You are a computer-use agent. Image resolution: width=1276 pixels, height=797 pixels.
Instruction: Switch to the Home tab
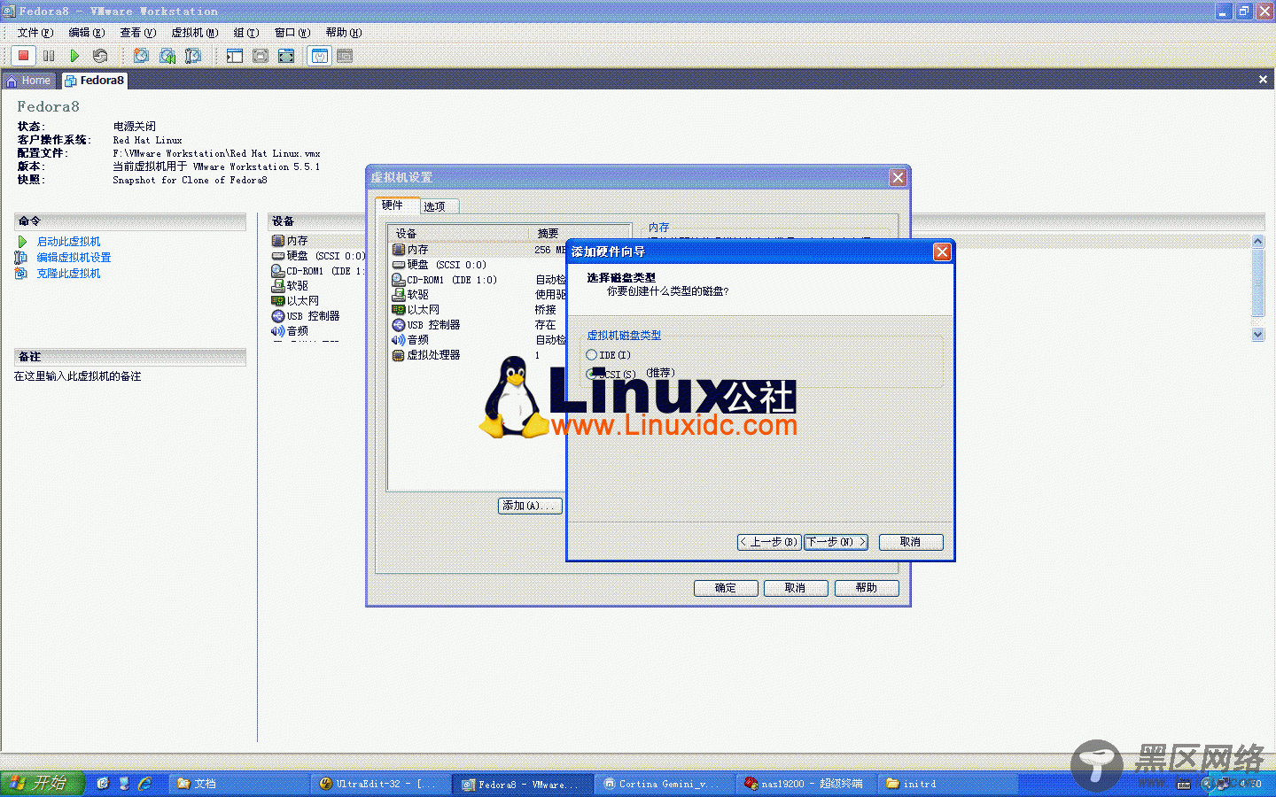(29, 81)
